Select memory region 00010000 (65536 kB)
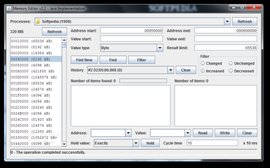This screenshot has width=270, height=168. coord(36,41)
